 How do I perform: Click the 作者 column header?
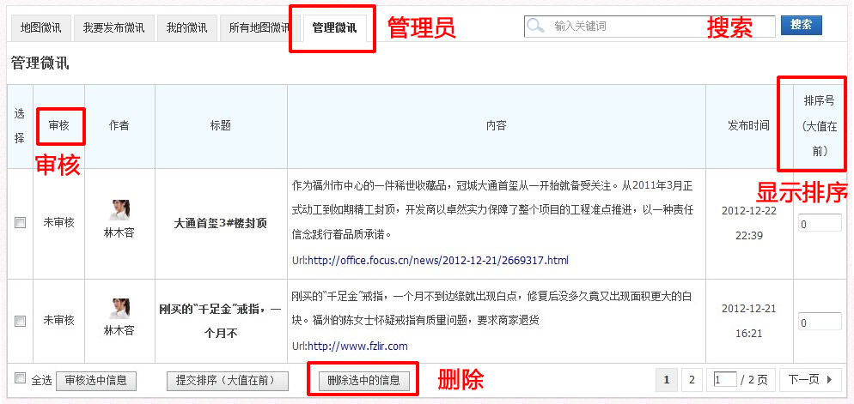click(119, 125)
